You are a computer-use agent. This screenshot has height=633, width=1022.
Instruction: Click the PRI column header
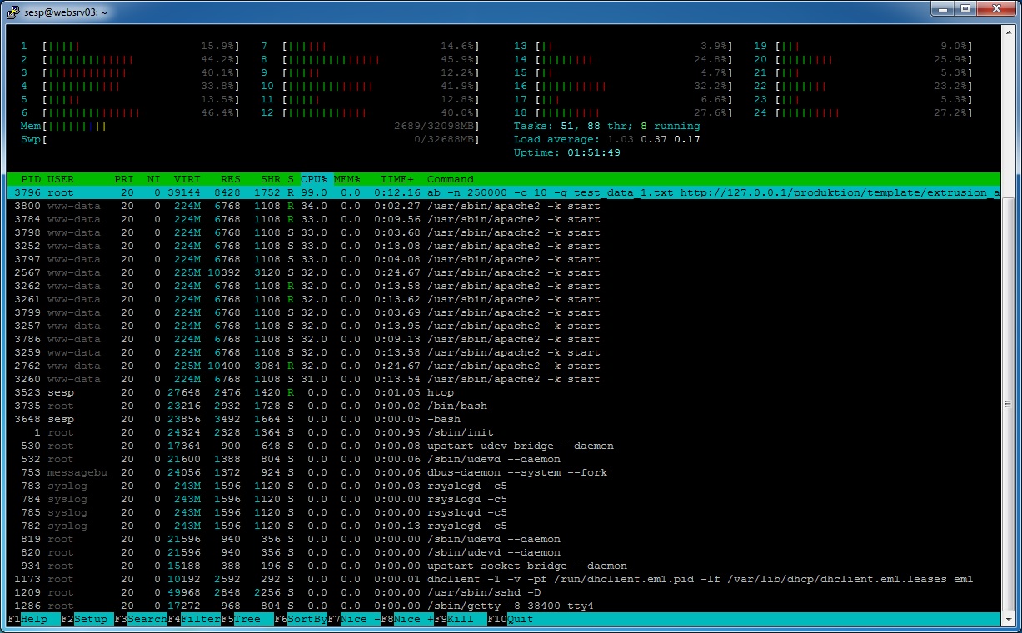coord(124,179)
